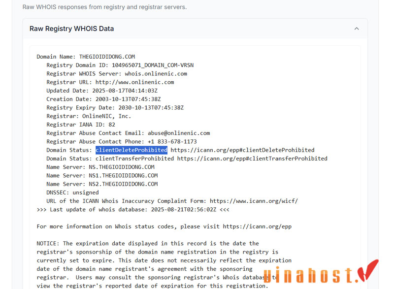Click the clientTransferProhibited status text
394x289 pixels.
tap(134, 159)
